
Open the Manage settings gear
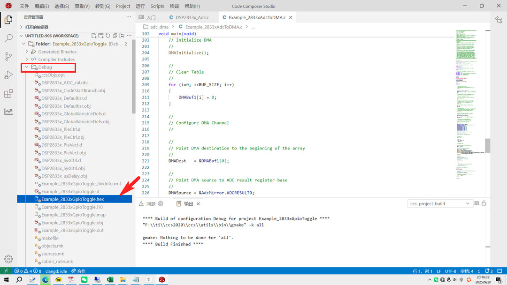(x=8, y=259)
